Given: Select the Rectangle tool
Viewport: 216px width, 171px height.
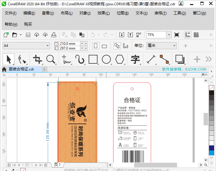Looking at the screenshot, I should 93,59.
